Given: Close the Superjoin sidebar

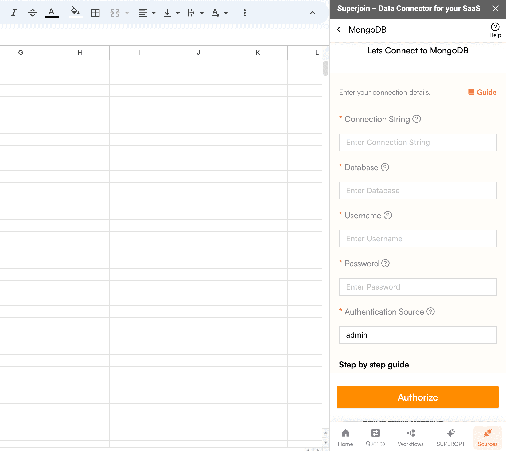Looking at the screenshot, I should click(495, 9).
